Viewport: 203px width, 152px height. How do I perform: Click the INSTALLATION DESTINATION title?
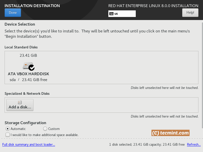click(x=32, y=6)
